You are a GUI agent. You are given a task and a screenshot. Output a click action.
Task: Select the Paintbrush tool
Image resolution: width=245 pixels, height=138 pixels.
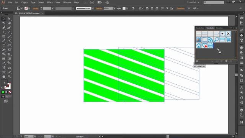[9, 36]
